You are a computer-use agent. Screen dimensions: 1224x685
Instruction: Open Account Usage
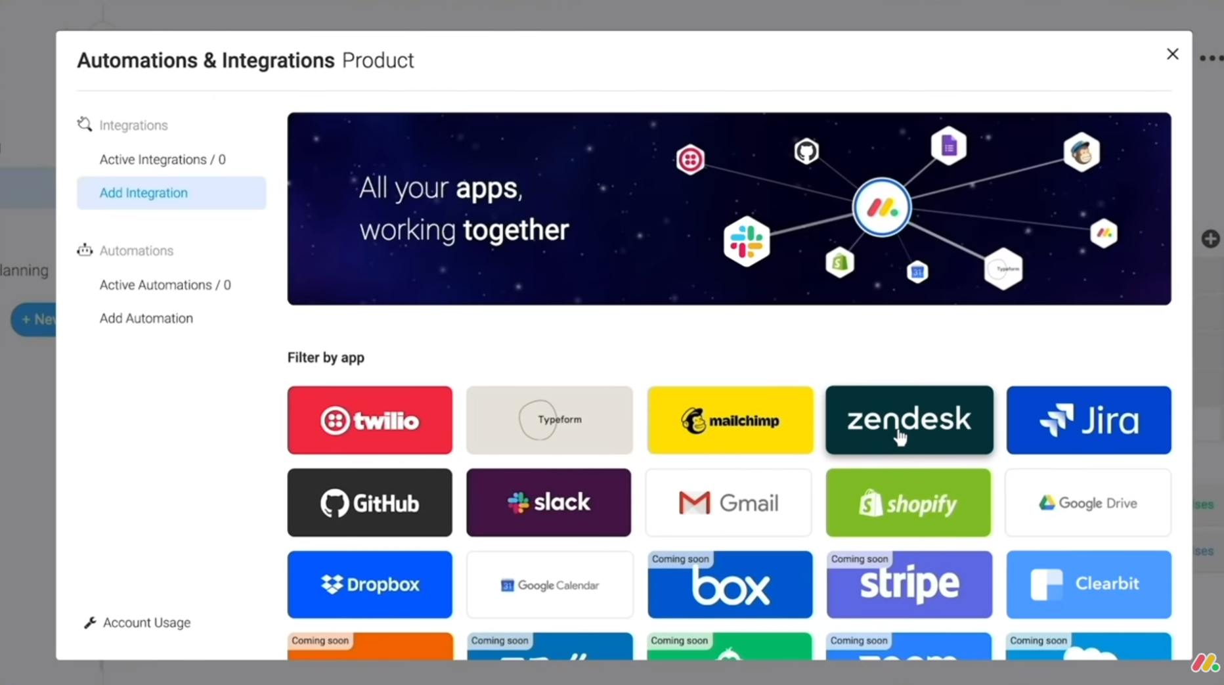[146, 623]
